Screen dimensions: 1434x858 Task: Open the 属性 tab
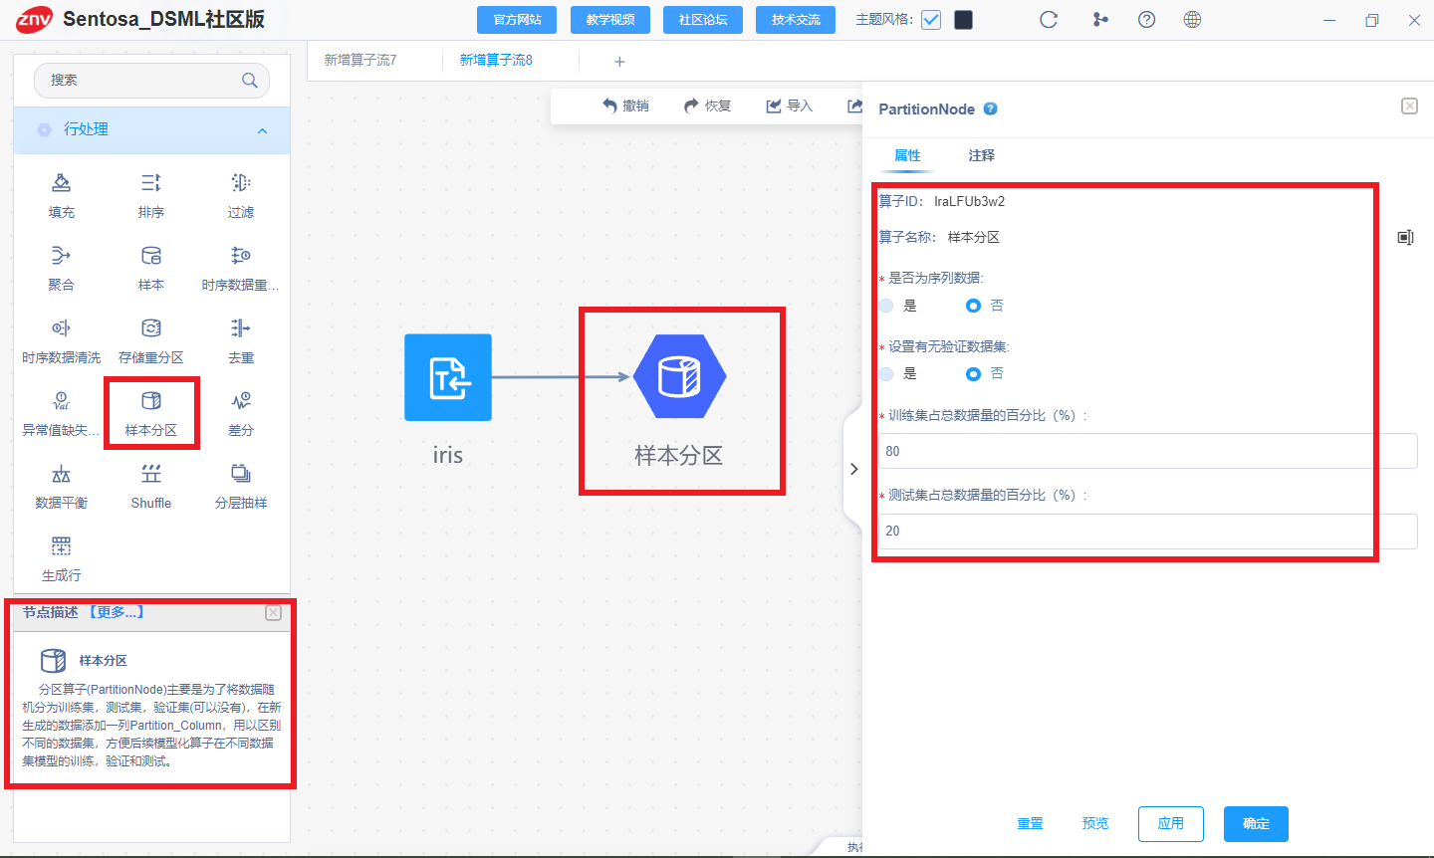point(907,155)
